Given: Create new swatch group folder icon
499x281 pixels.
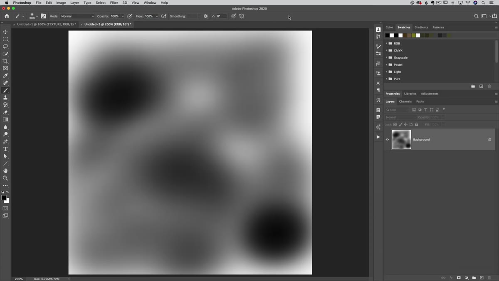Looking at the screenshot, I should click(x=473, y=86).
